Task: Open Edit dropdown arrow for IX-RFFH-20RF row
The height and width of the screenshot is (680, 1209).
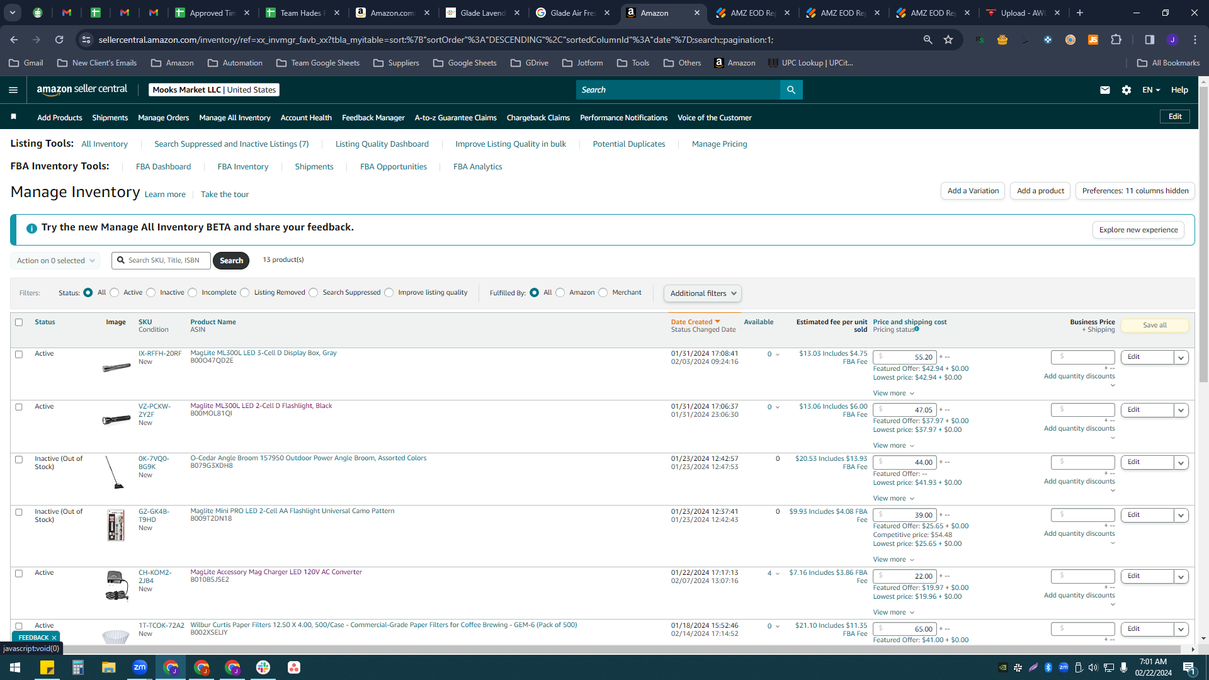Action: point(1181,357)
